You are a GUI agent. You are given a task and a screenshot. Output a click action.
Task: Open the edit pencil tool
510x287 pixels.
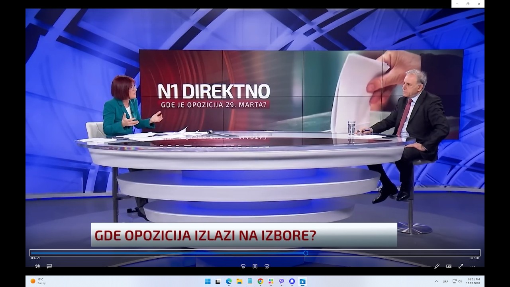click(437, 266)
